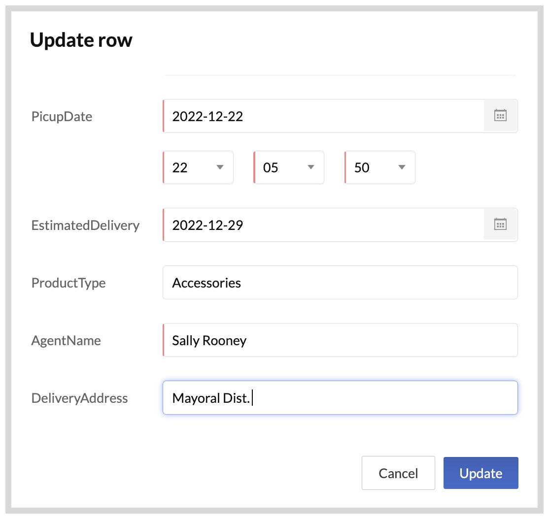This screenshot has width=549, height=519.
Task: Click the ProductType field showing Accessories
Action: (340, 282)
